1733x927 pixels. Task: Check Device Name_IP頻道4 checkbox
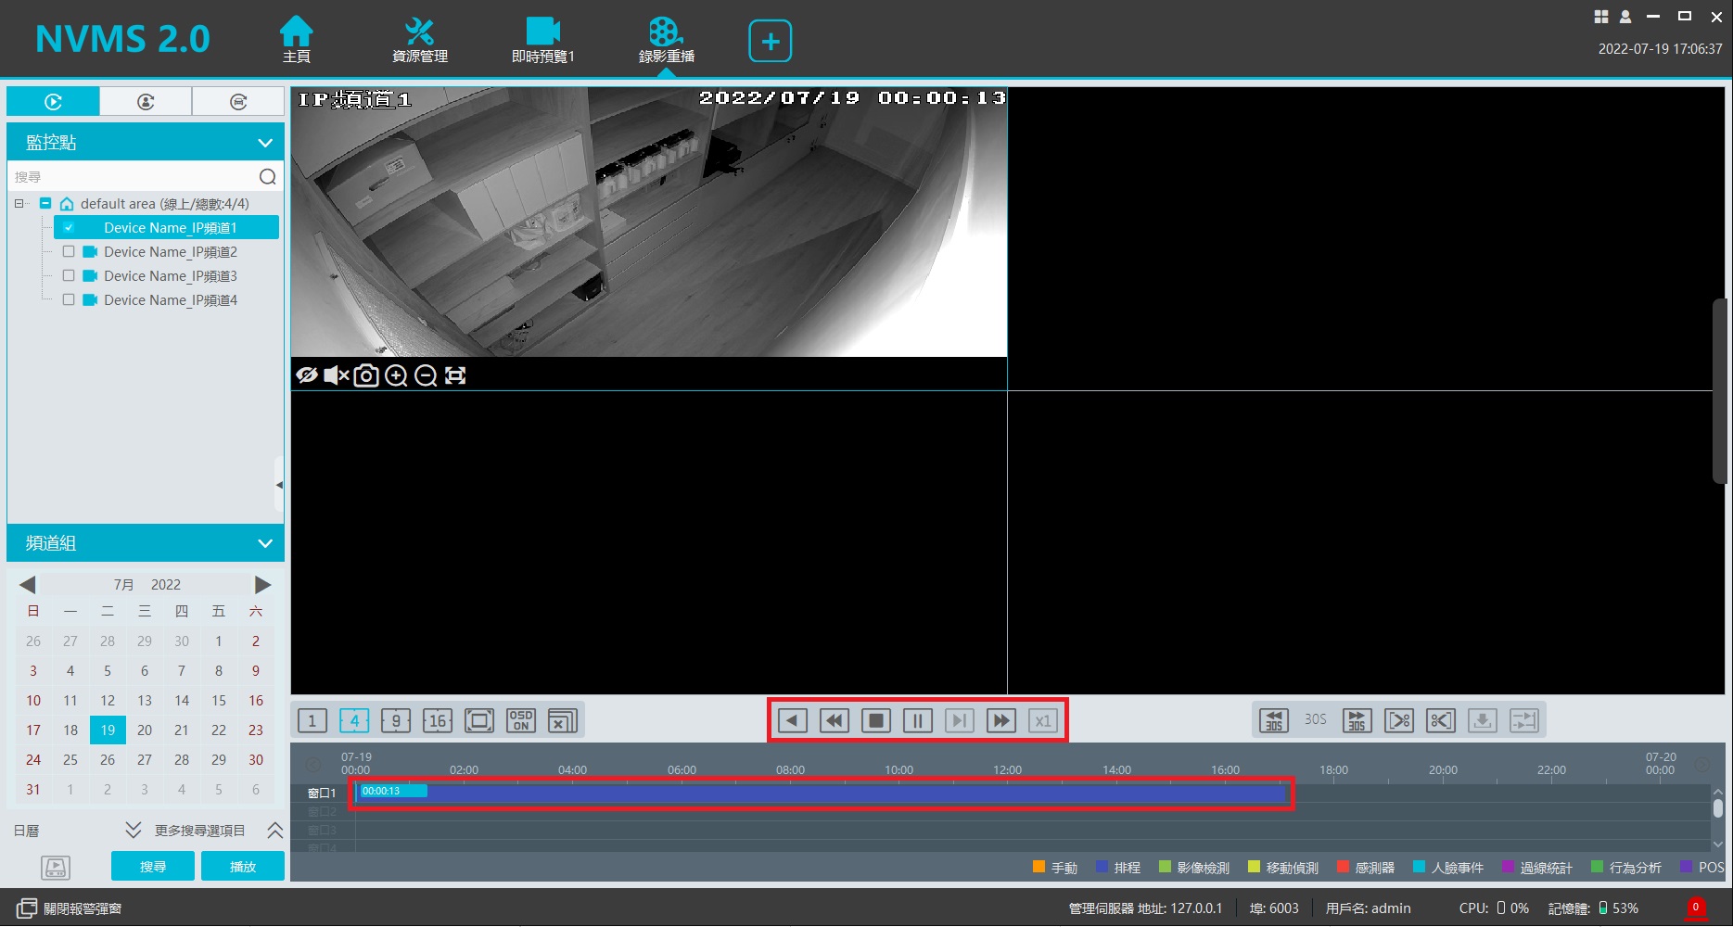69,299
